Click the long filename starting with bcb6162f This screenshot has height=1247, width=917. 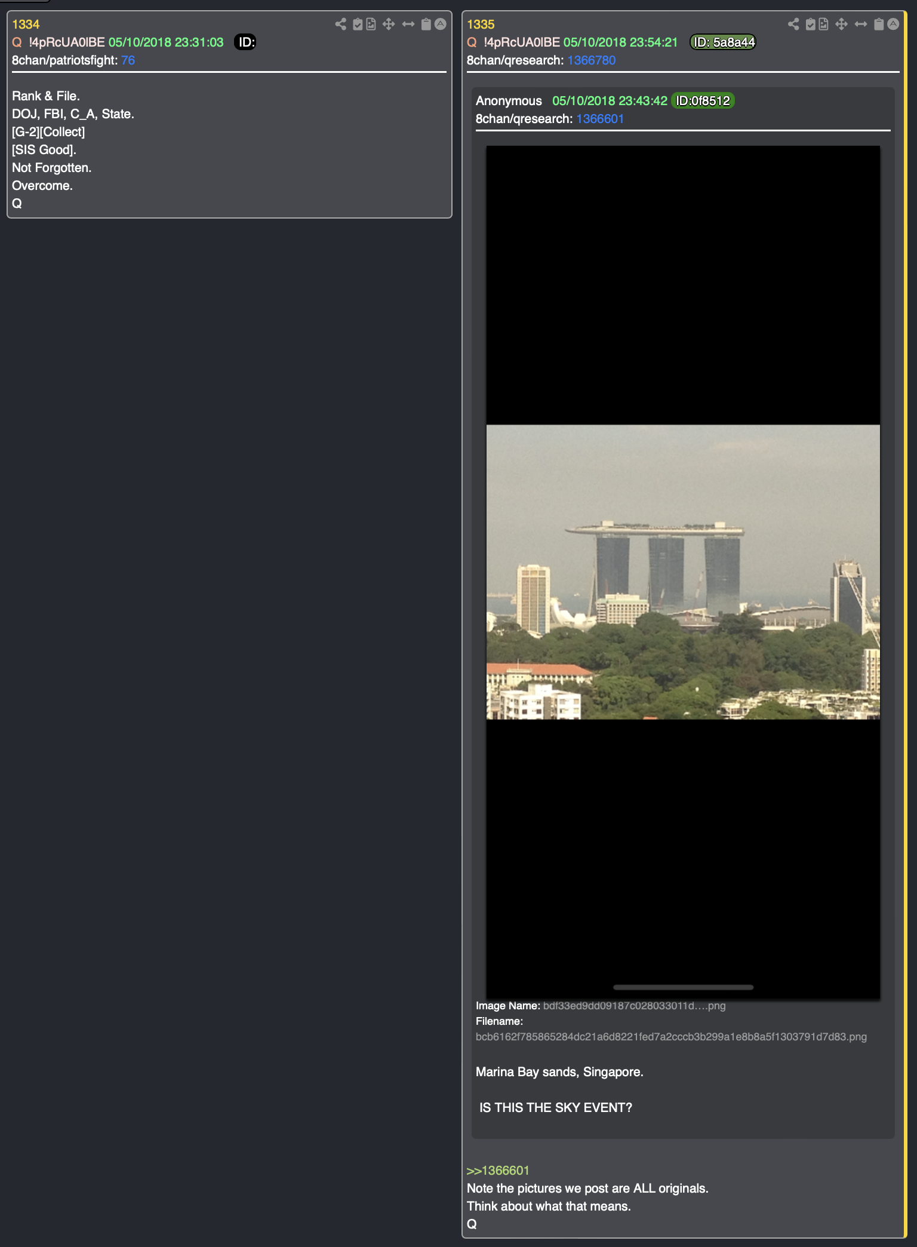(671, 1037)
